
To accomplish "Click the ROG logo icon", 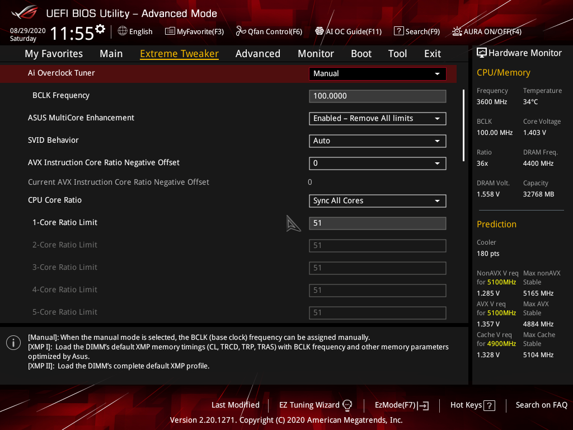I will pyautogui.click(x=25, y=12).
